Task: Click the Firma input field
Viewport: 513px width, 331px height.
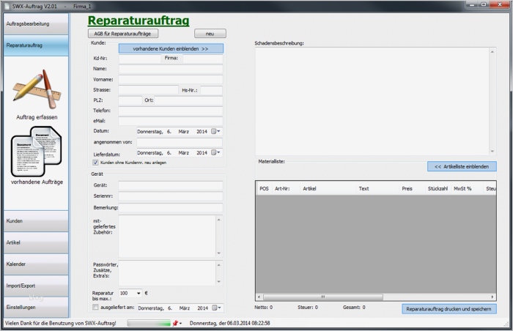Action: click(x=203, y=59)
